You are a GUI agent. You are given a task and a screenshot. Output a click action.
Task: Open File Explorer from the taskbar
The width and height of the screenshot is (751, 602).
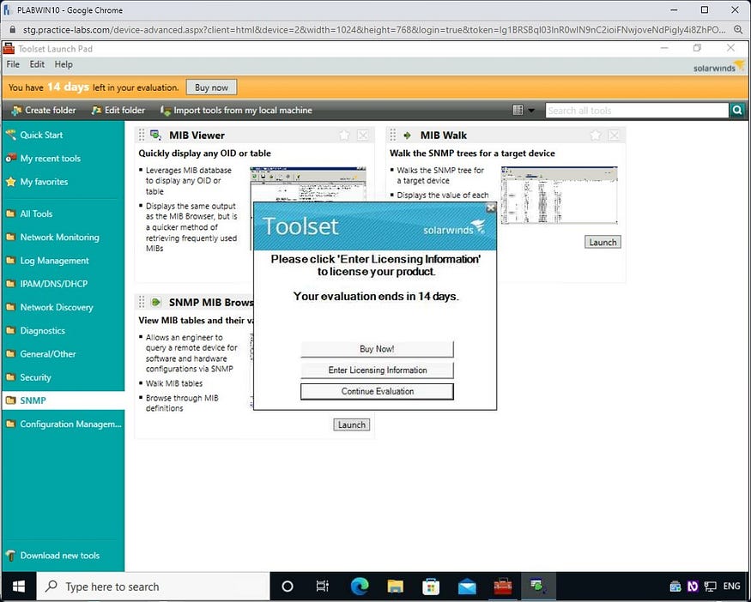[x=396, y=587]
